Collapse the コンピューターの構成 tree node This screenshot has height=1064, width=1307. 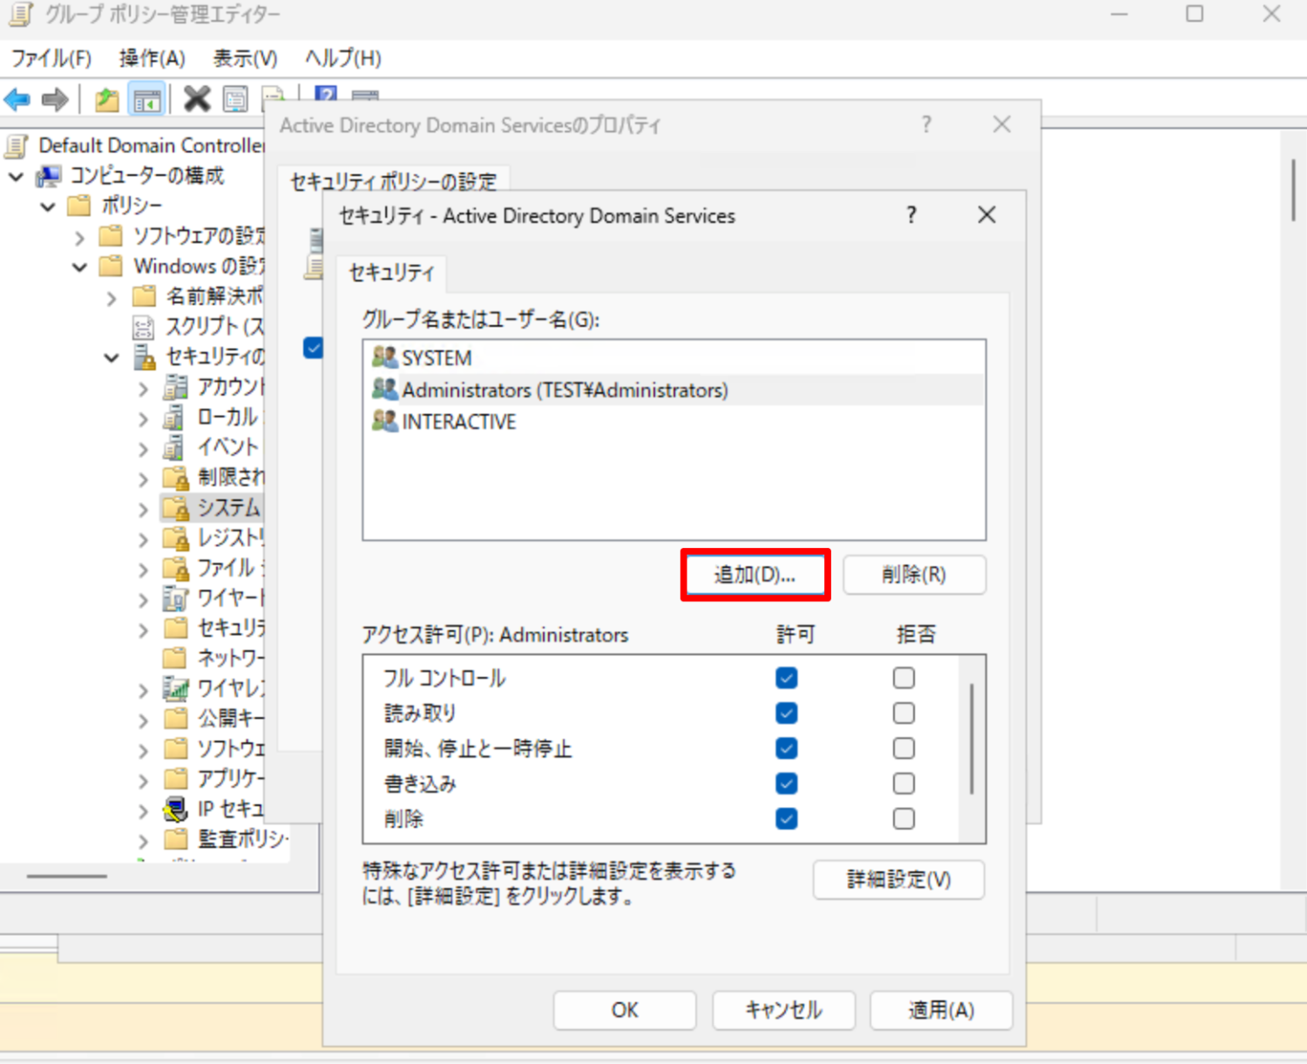(16, 177)
